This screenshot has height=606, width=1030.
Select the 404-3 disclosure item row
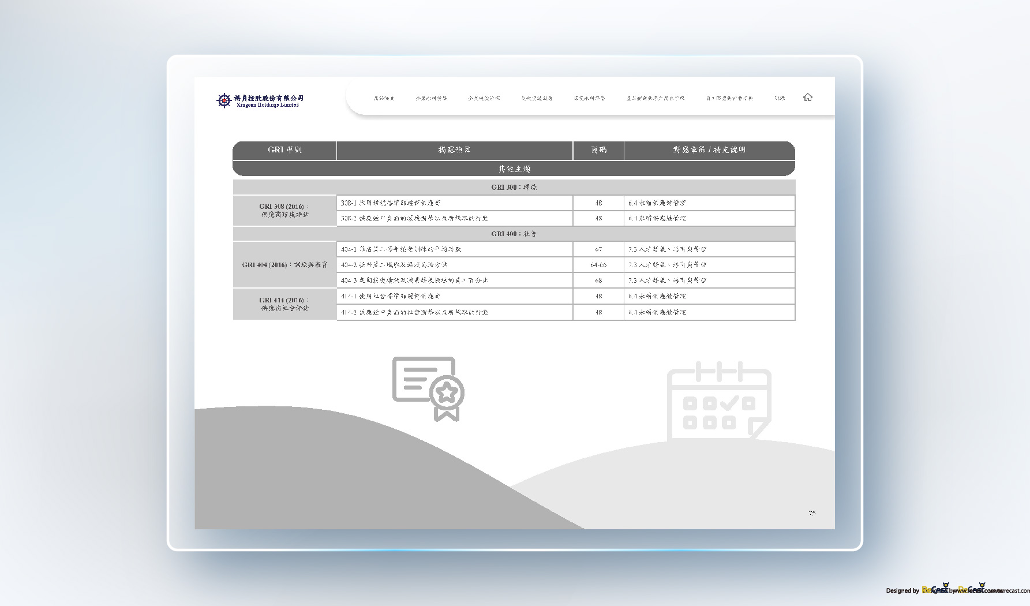(455, 280)
